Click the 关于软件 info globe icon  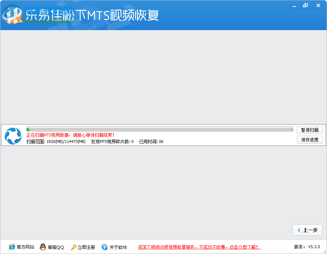point(105,247)
